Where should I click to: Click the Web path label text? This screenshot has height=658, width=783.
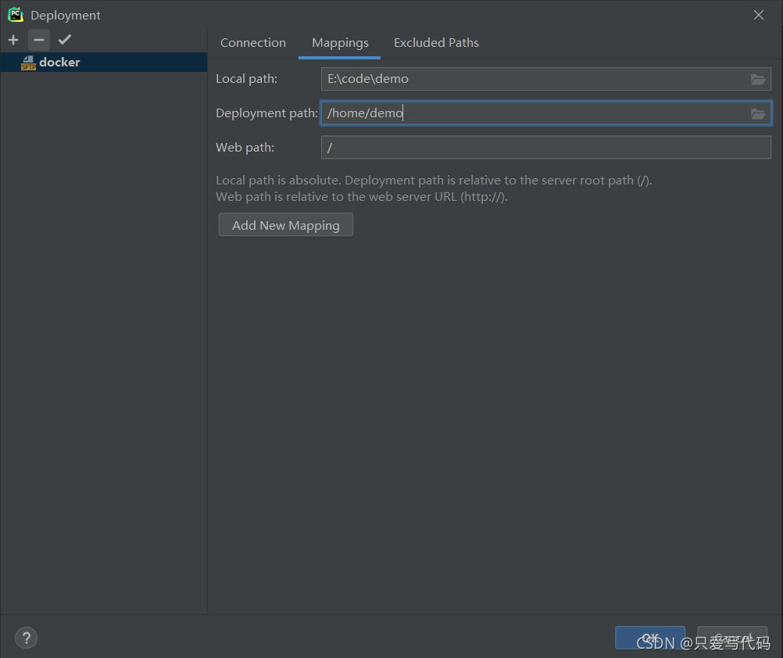tap(245, 147)
